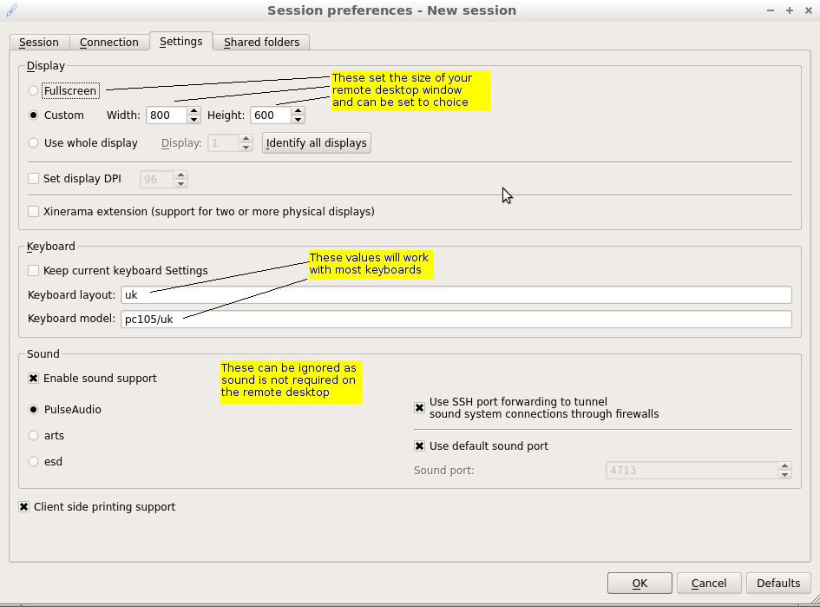The width and height of the screenshot is (820, 607).
Task: Choose the arts sound system
Action: (34, 436)
